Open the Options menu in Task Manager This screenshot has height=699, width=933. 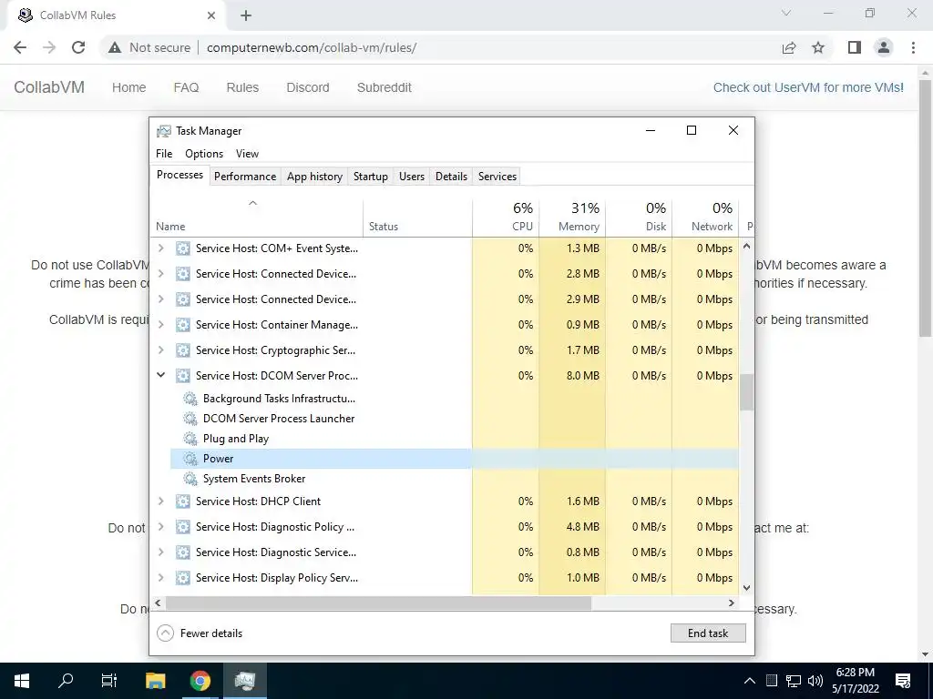[204, 153]
